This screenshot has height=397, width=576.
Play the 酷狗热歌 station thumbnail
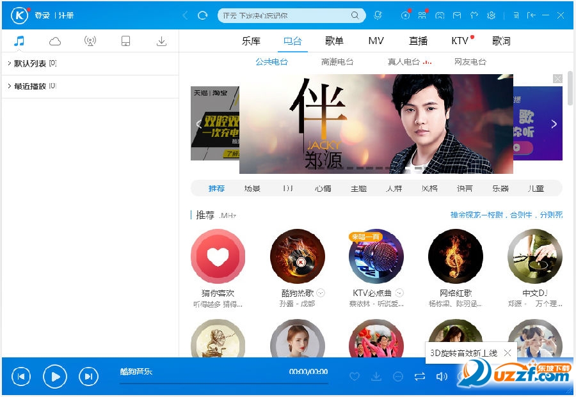point(297,256)
